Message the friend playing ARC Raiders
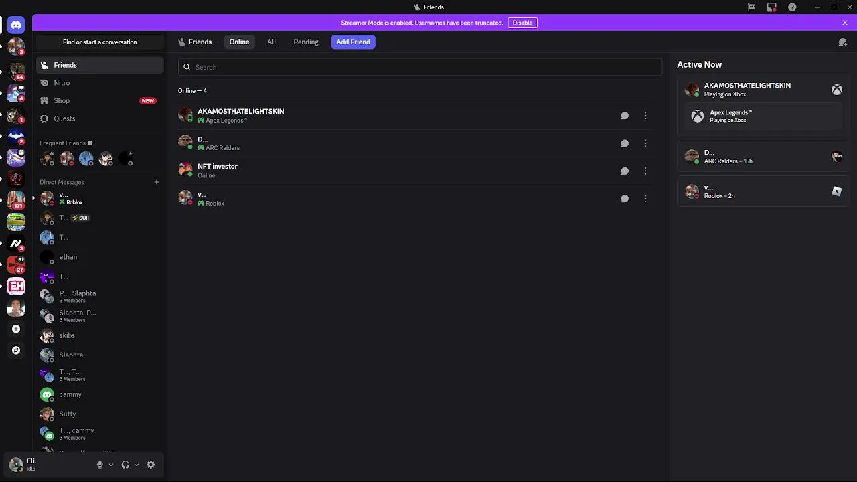Image resolution: width=857 pixels, height=482 pixels. pos(625,143)
